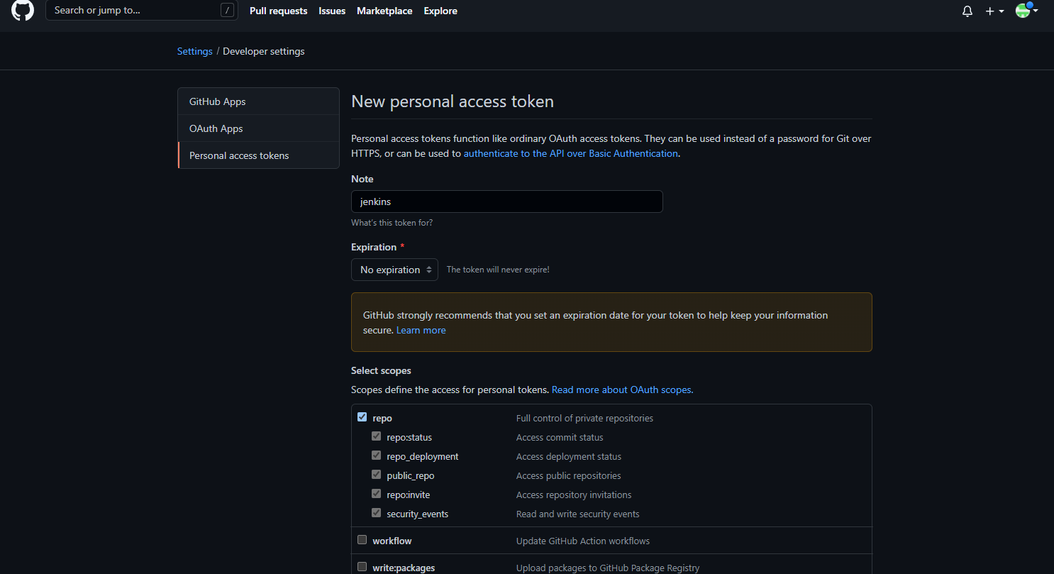The image size is (1054, 574).
Task: Toggle the public_repo checkbox
Action: 377,475
